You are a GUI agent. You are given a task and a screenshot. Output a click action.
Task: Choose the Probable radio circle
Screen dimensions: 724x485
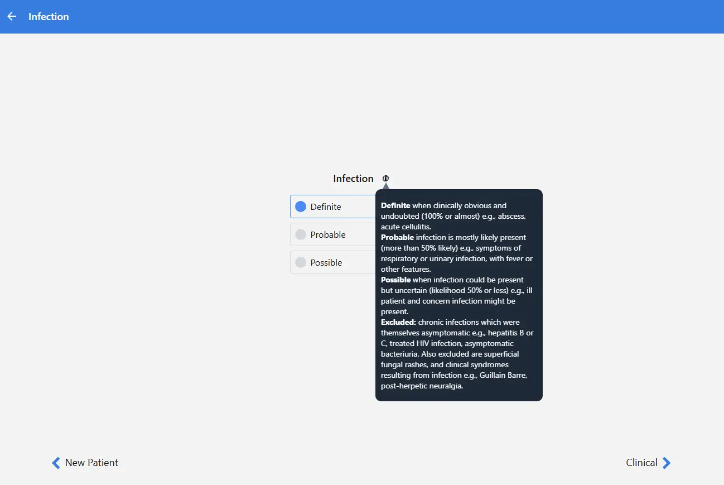point(301,234)
